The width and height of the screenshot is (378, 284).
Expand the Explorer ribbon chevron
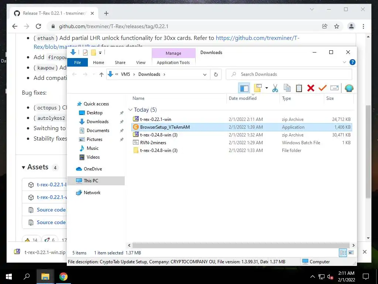[x=344, y=62]
